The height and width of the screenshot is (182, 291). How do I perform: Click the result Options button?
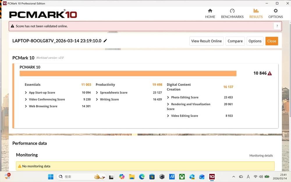(x=255, y=41)
